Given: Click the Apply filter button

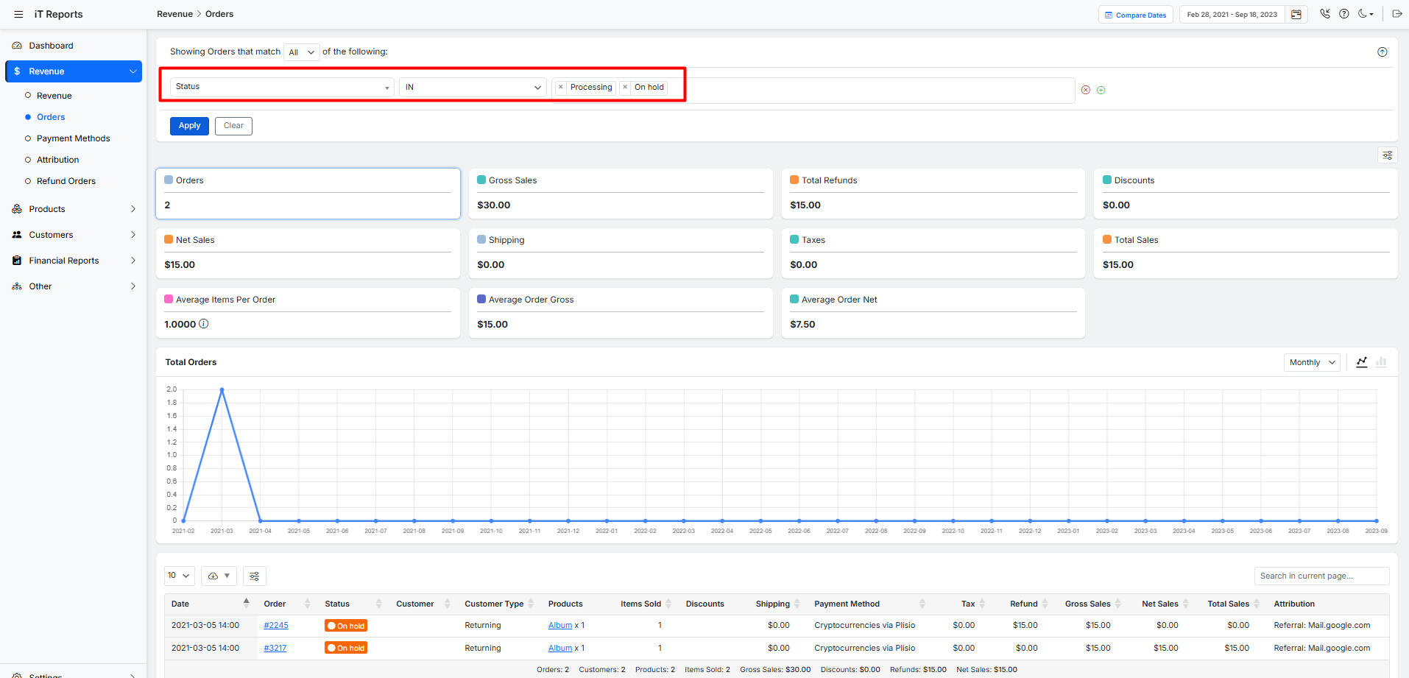Looking at the screenshot, I should click(x=189, y=126).
